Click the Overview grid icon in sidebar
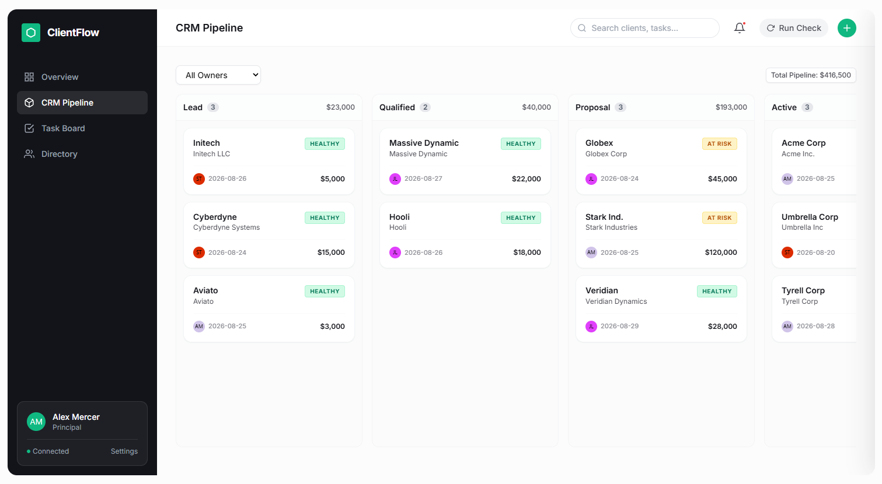This screenshot has height=484, width=882. [x=29, y=77]
